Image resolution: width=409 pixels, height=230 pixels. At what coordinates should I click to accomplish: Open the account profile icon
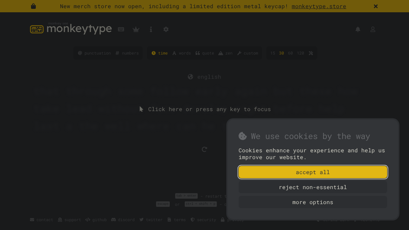[373, 29]
